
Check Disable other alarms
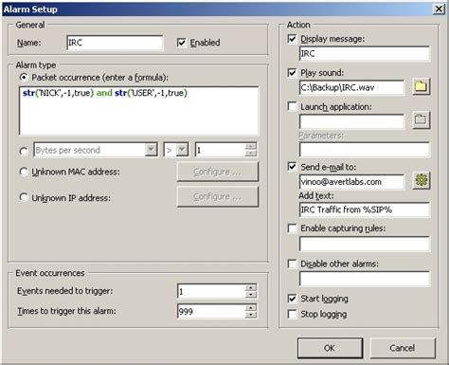click(x=293, y=264)
